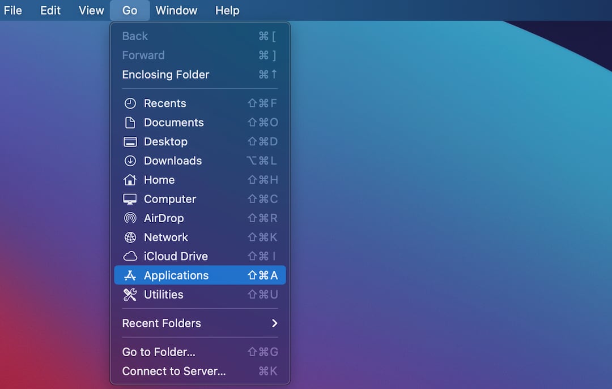Image resolution: width=612 pixels, height=389 pixels.
Task: Open the Window menu
Action: [x=176, y=10]
